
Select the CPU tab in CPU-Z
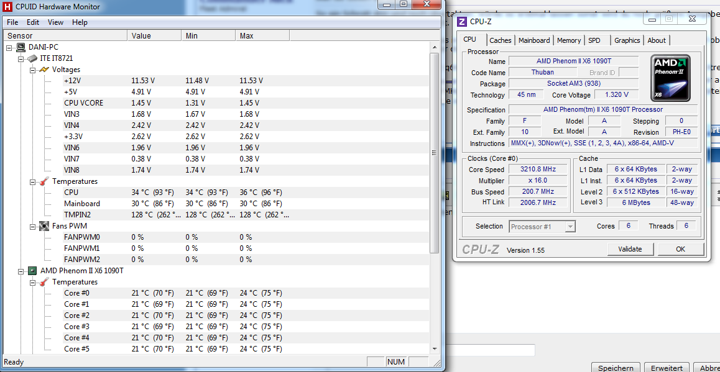point(469,40)
